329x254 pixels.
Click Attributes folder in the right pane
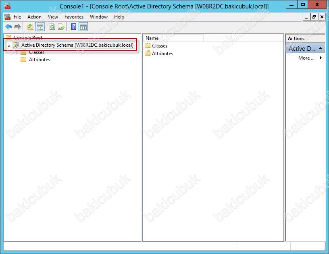click(x=162, y=54)
